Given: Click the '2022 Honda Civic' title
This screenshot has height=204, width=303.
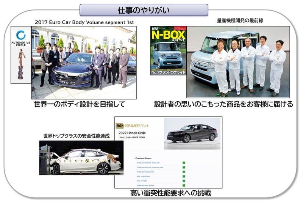Looking at the screenshot, I should coord(132,133).
